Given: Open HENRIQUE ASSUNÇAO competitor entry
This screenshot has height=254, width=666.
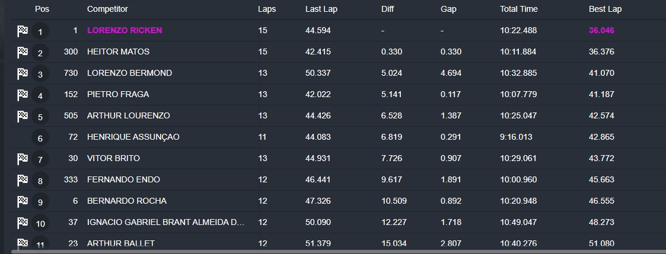Looking at the screenshot, I should click(x=133, y=137).
